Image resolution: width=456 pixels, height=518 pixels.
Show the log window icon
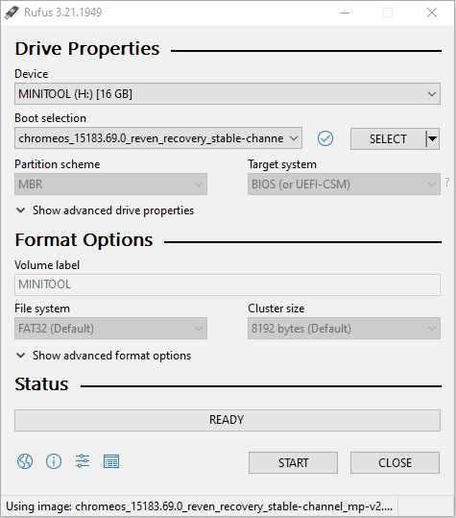point(111,461)
